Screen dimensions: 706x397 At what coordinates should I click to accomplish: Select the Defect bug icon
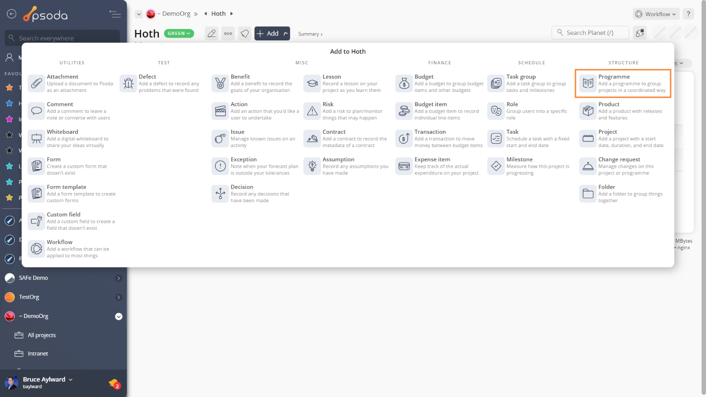tap(129, 84)
